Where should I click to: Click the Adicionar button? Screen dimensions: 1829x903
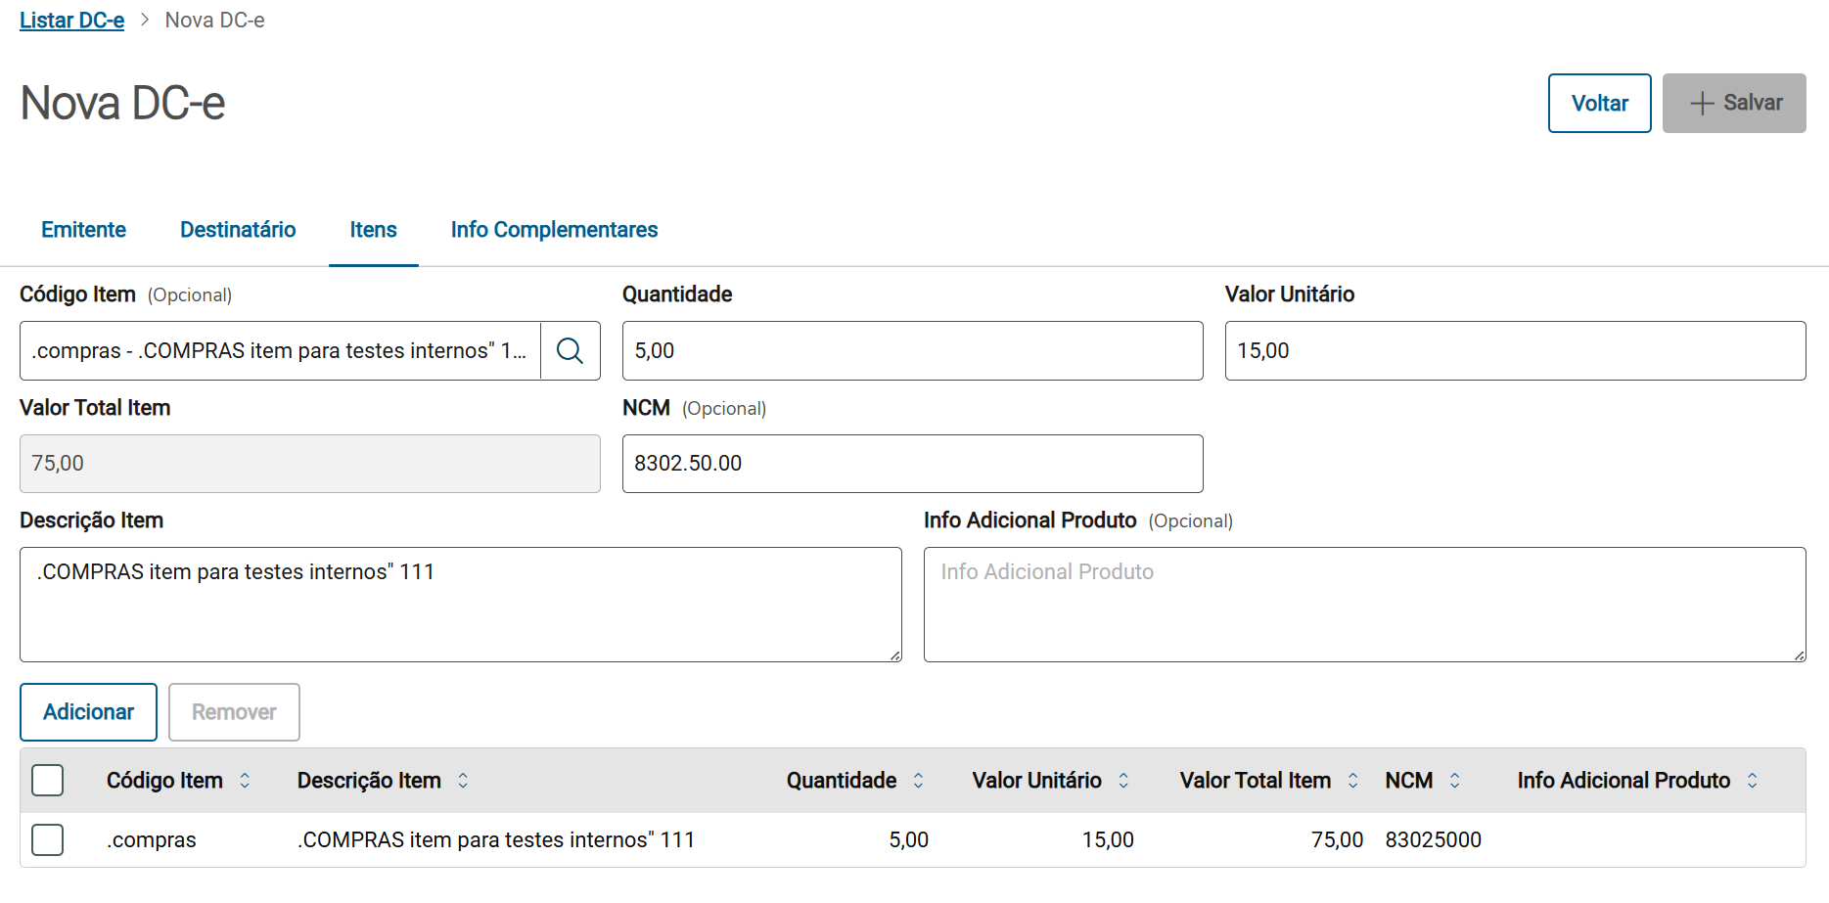(x=88, y=712)
